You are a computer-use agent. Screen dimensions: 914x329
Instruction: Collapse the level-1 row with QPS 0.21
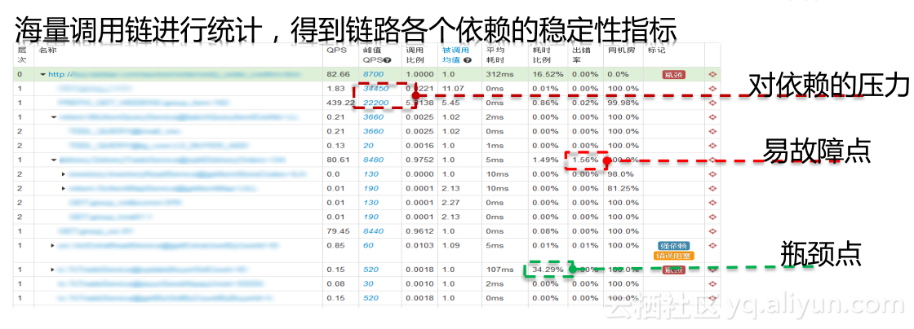pyautogui.click(x=54, y=116)
